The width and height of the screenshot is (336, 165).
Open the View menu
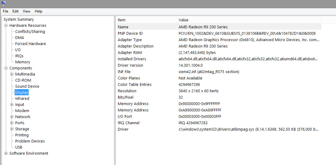(26, 11)
